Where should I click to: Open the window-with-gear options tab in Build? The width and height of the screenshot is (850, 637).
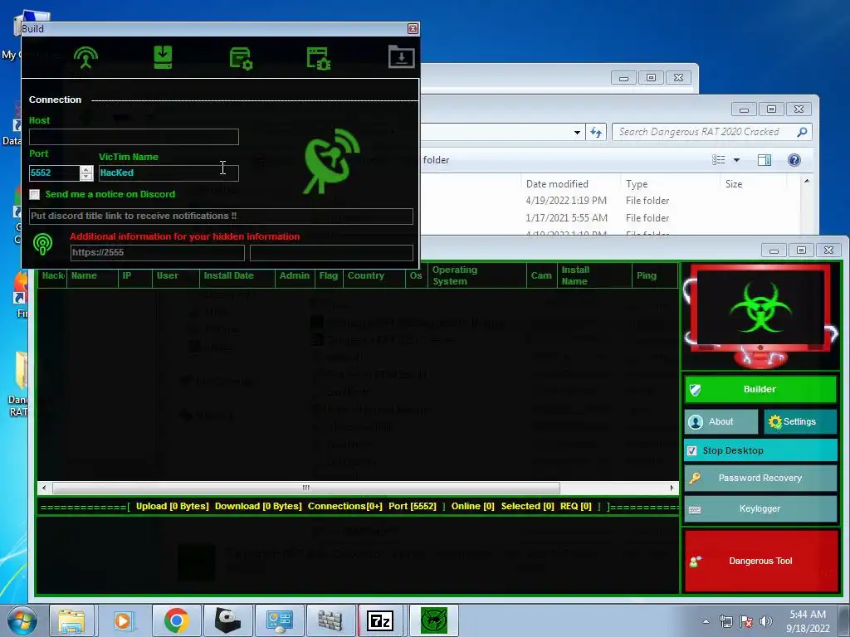[318, 58]
